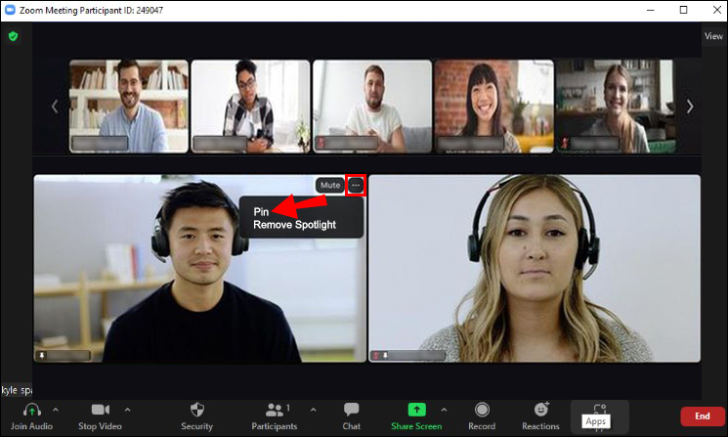Open the Reactions emoji menu

pyautogui.click(x=540, y=416)
